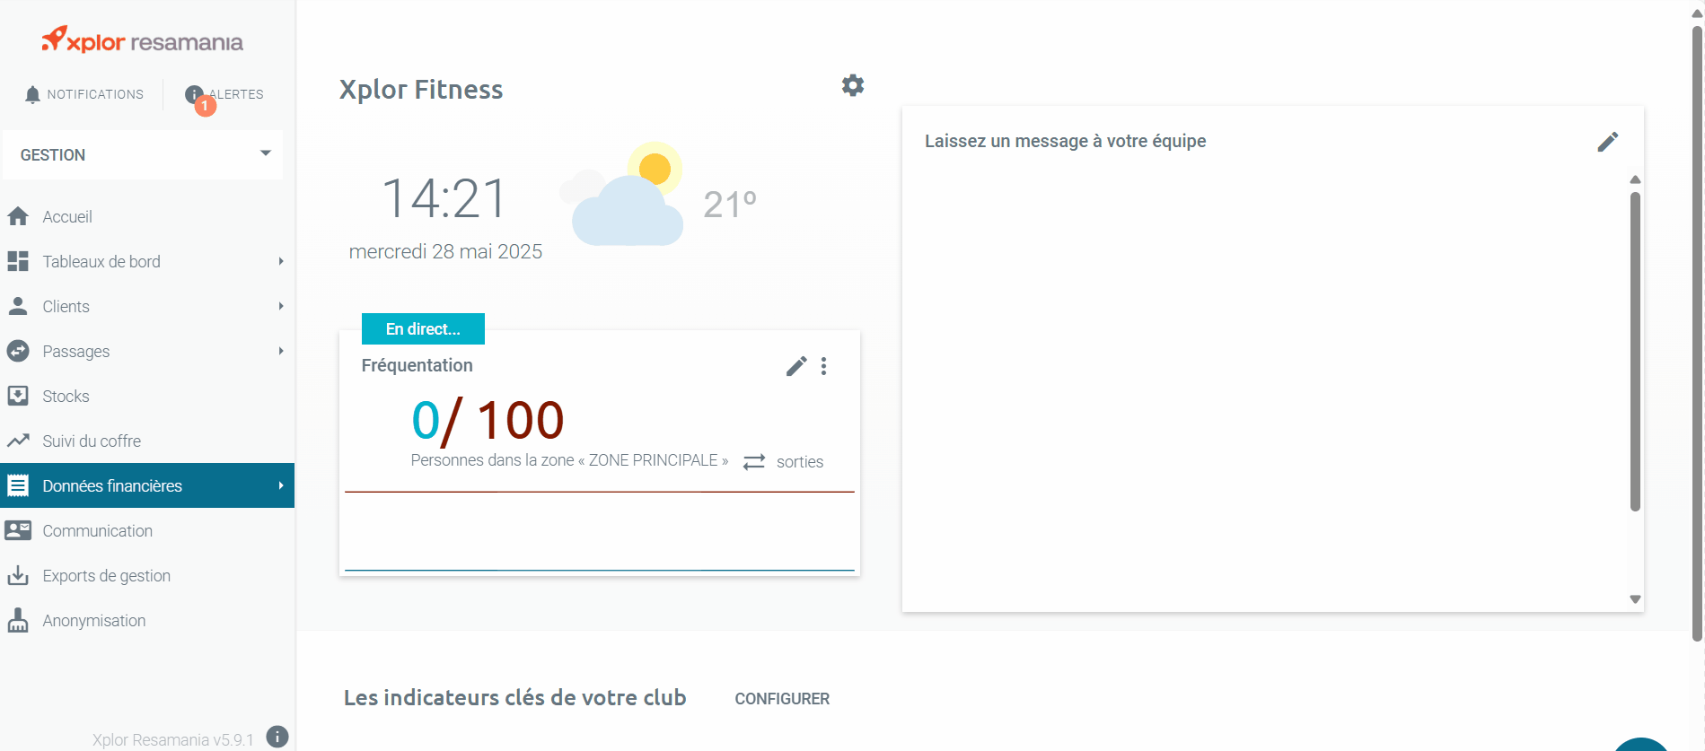Click the Exports de gestion download icon
This screenshot has width=1705, height=751.
point(18,575)
